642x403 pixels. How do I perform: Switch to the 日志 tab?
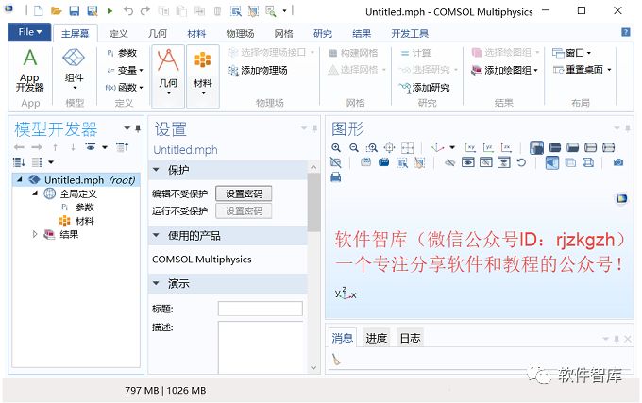pos(410,338)
